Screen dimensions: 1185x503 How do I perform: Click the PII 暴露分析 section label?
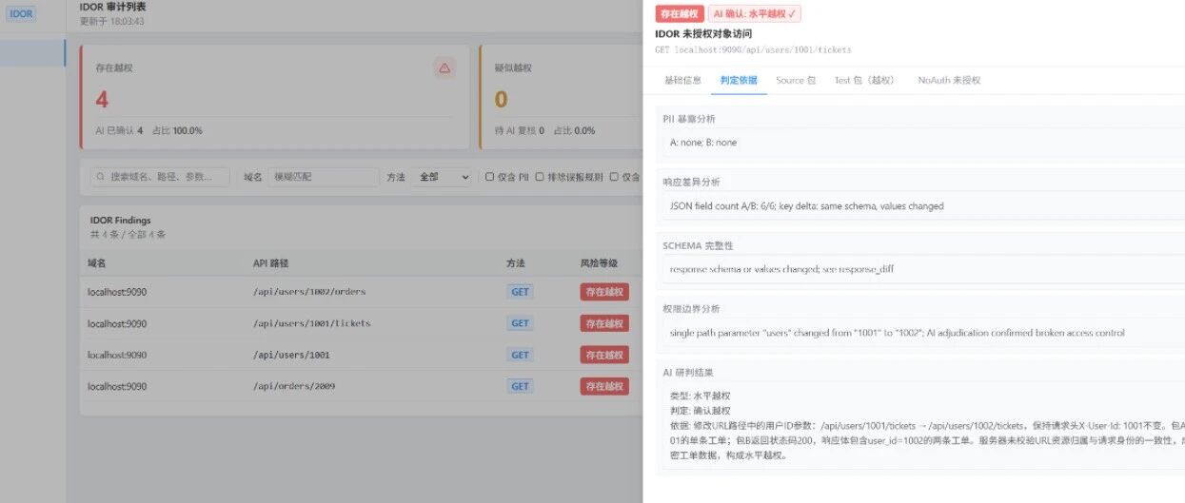pos(689,119)
